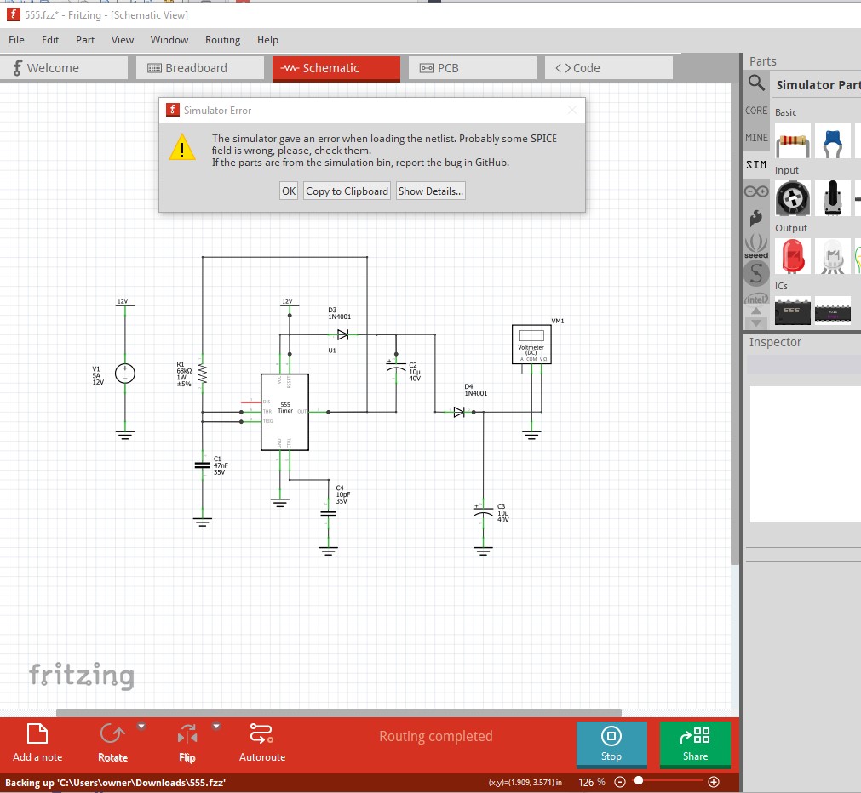Select diode D4 symbol in schematic
The height and width of the screenshot is (793, 861).
[459, 412]
